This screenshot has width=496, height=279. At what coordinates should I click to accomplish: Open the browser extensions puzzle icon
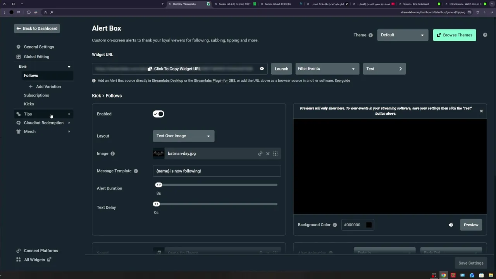pyautogui.click(x=29, y=12)
